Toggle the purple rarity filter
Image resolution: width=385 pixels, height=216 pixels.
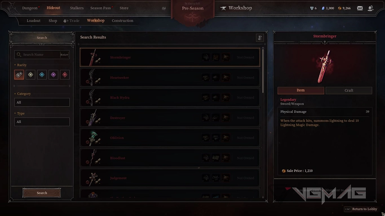point(53,75)
